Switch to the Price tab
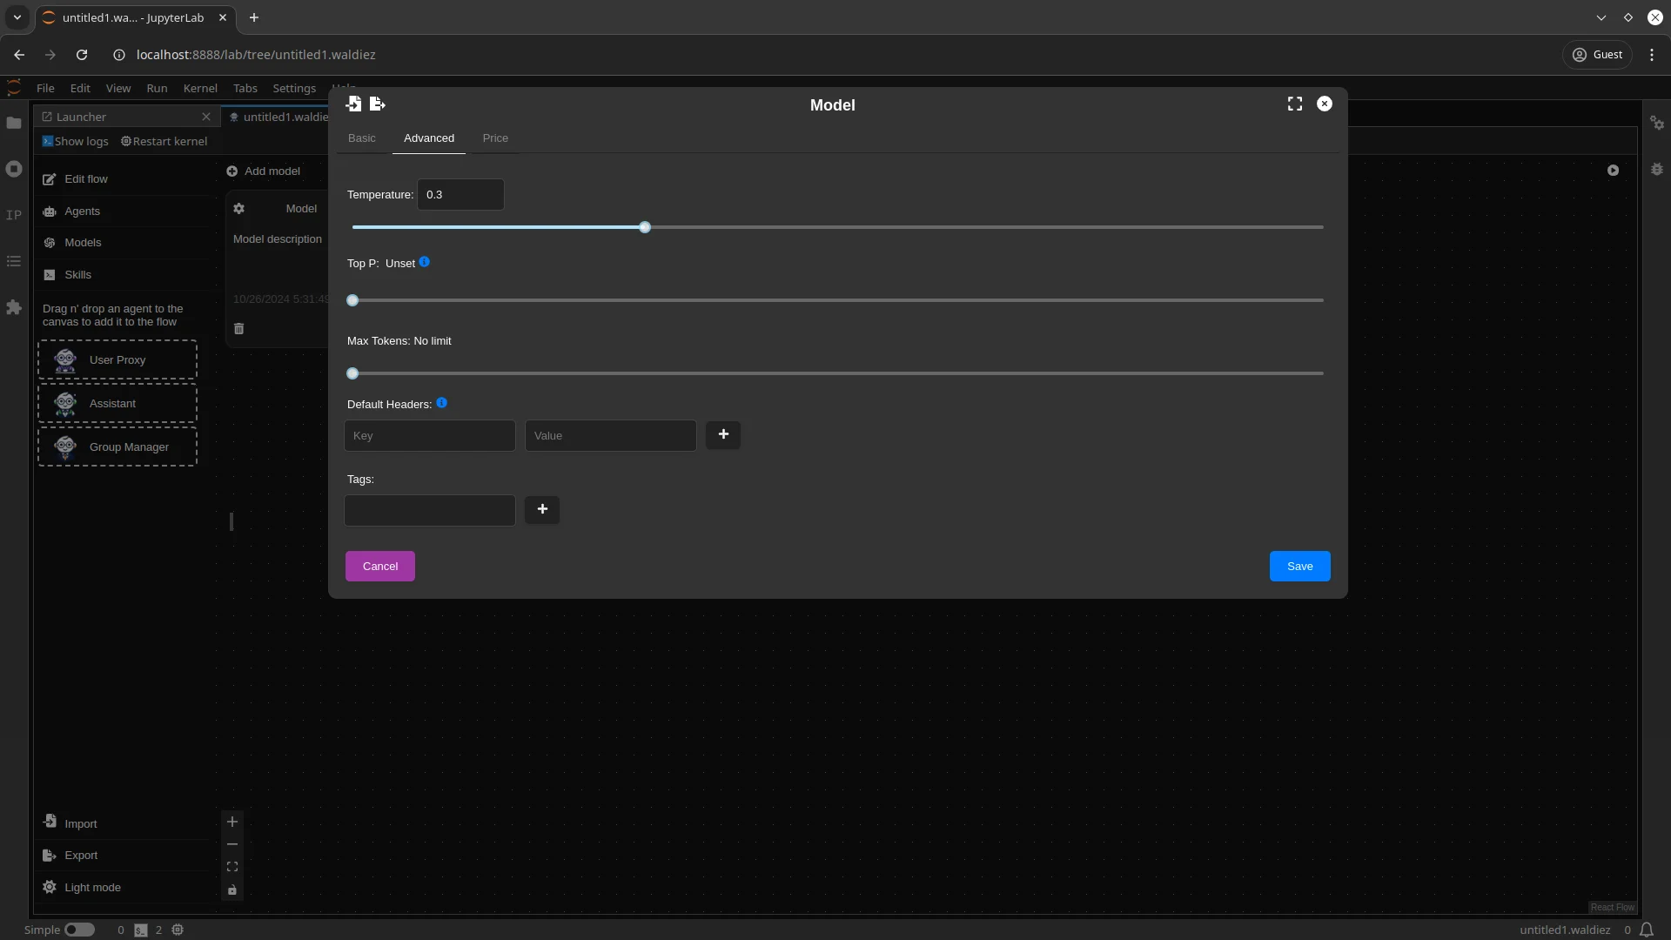The image size is (1671, 940). 496,138
